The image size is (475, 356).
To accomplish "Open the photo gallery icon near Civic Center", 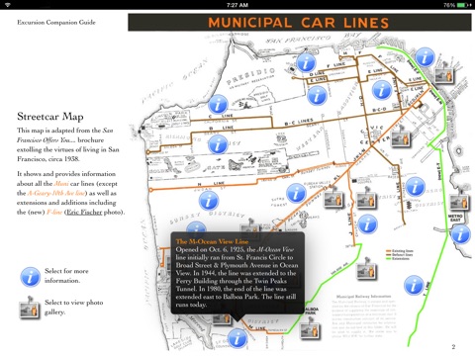I will click(401, 136).
